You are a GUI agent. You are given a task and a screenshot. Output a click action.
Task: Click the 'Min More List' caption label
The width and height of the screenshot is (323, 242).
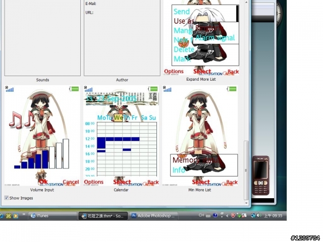pos(200,190)
